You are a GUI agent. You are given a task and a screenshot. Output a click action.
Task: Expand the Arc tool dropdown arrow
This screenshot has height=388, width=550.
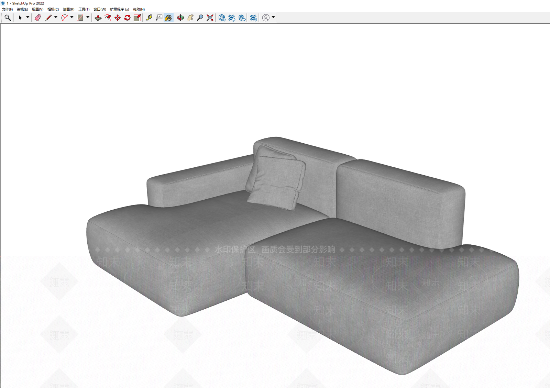tap(72, 17)
